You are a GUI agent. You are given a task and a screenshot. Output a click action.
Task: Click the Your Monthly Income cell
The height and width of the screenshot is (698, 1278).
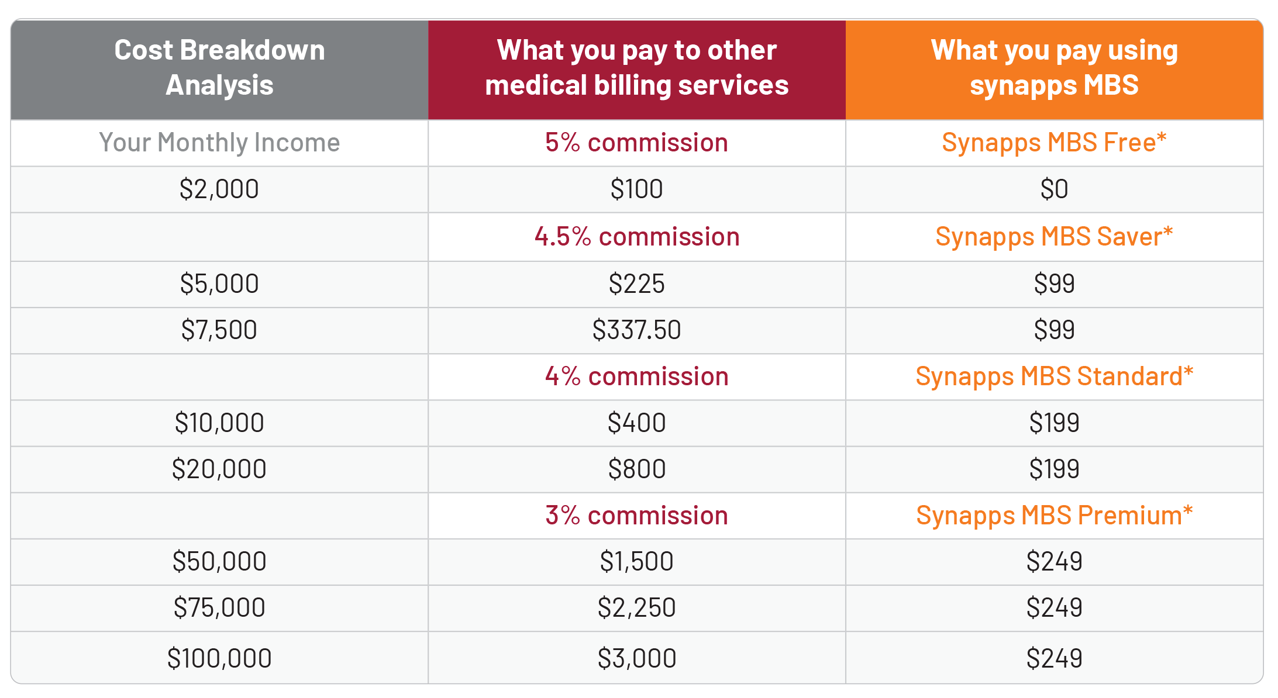coord(219,143)
